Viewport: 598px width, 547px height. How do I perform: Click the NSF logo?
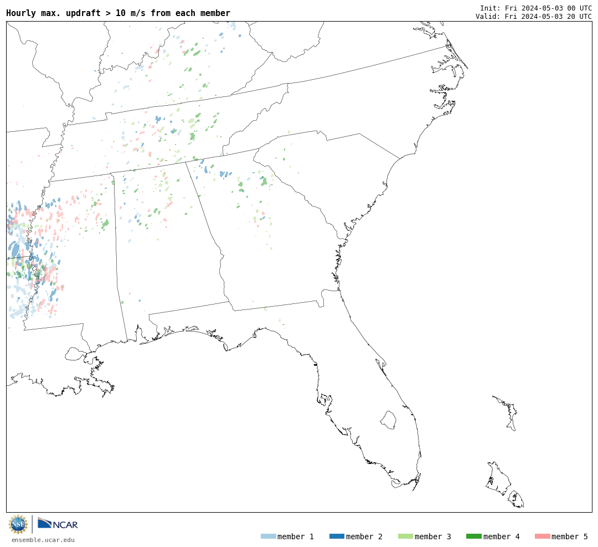pos(18,524)
